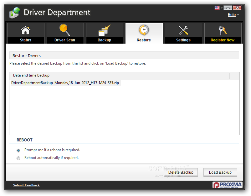Click the Backup folders icon
Image resolution: width=251 pixels, height=196 pixels.
point(104,30)
